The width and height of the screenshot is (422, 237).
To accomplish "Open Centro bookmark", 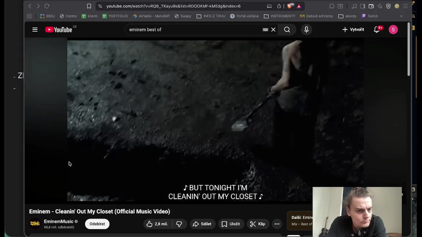I will point(68,16).
